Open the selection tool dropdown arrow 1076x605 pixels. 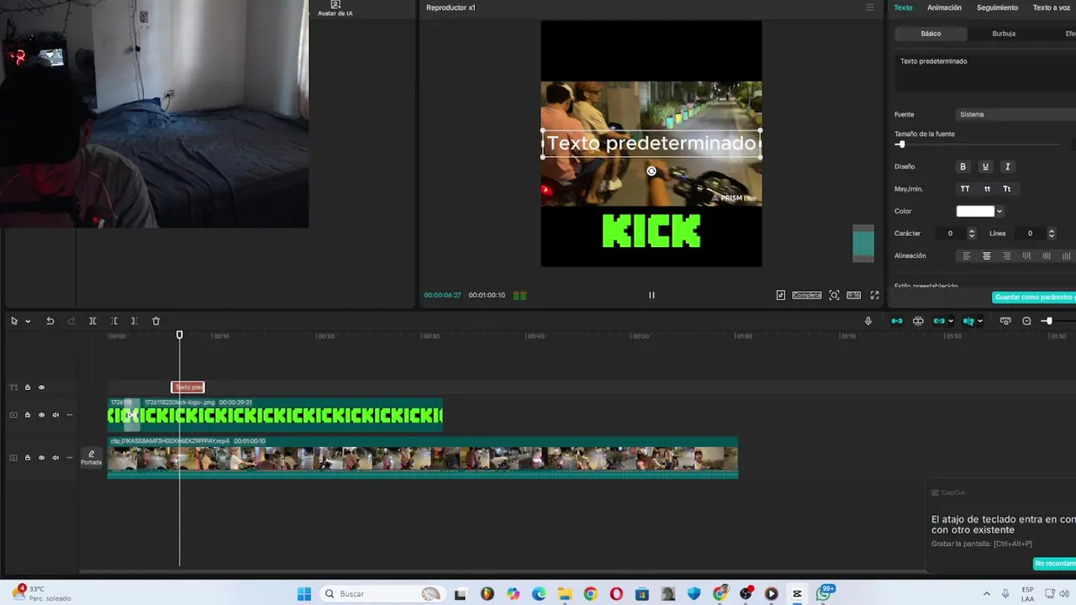(28, 322)
